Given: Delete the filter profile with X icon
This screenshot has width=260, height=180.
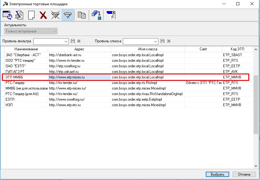Looking at the screenshot, I should (x=79, y=41).
